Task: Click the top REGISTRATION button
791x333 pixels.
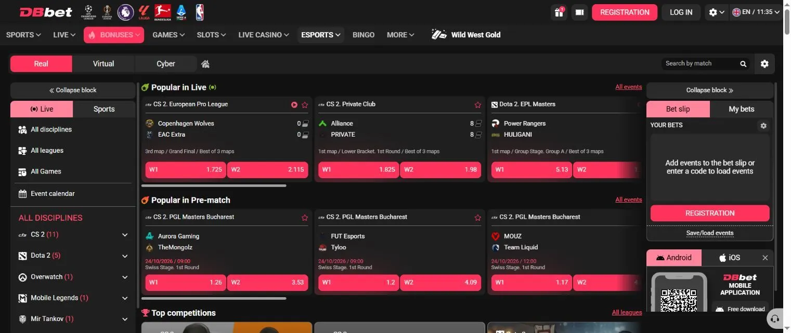Action: click(x=625, y=12)
